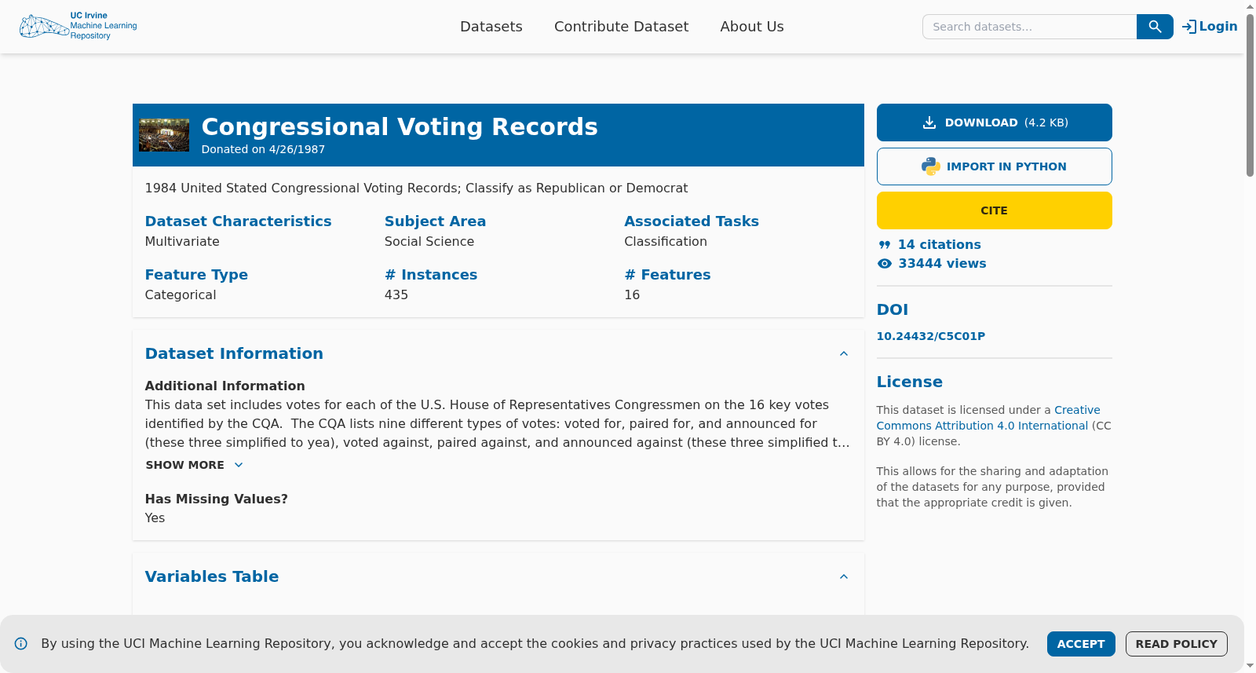Click the quotation marks citations icon
Viewport: 1256px width, 673px height.
point(885,245)
